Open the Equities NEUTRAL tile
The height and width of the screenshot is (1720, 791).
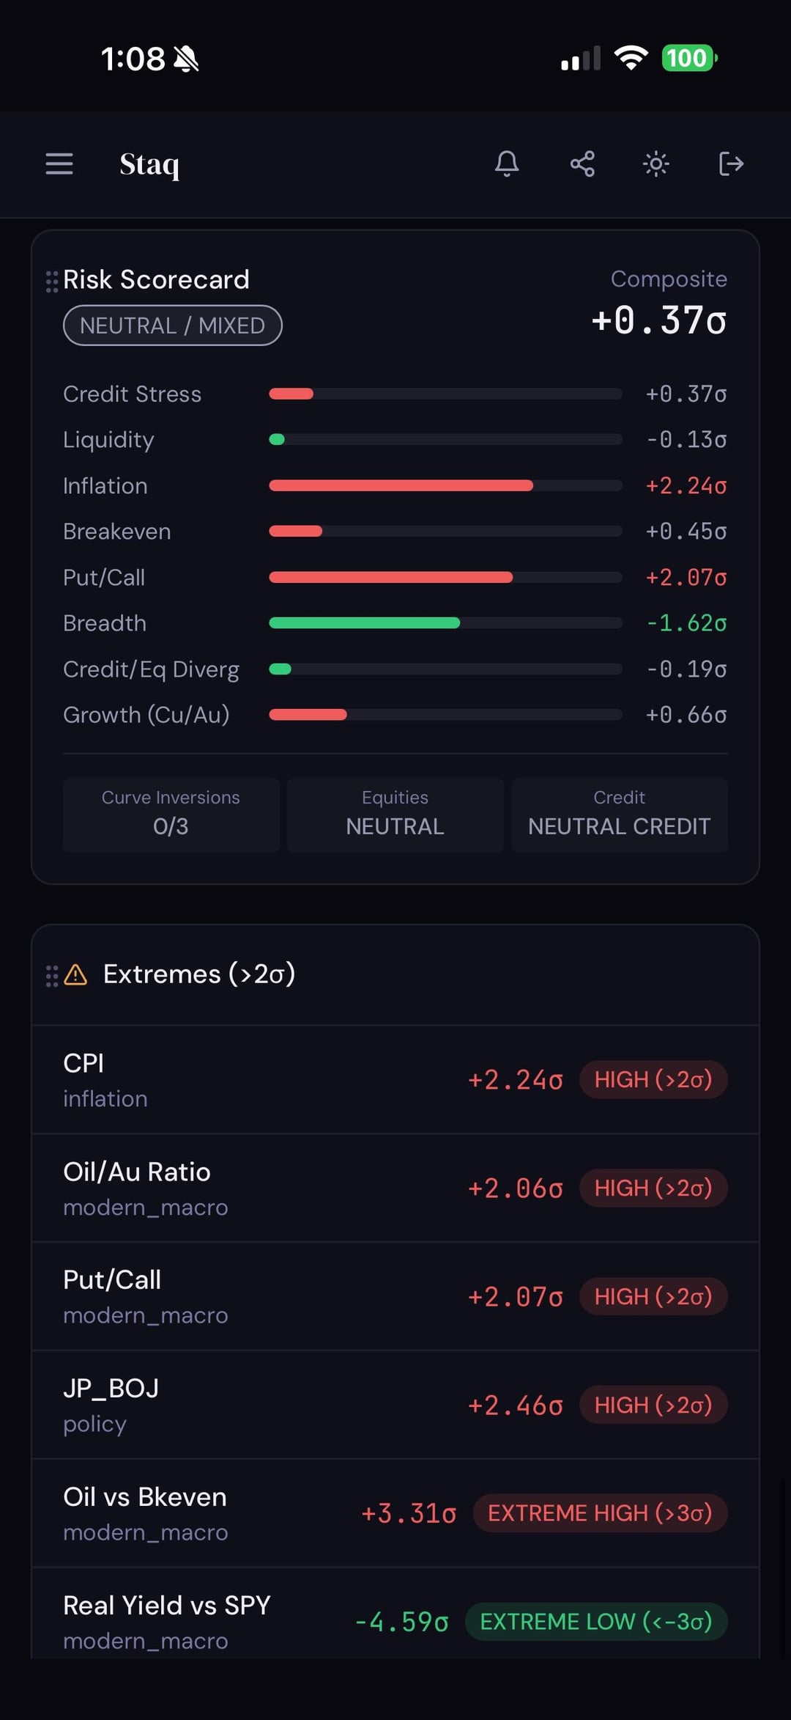(395, 814)
